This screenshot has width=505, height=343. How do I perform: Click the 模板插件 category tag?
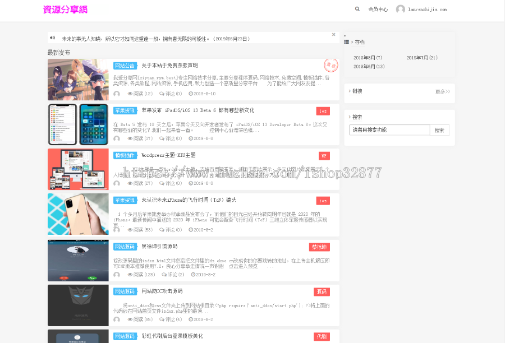coord(125,155)
